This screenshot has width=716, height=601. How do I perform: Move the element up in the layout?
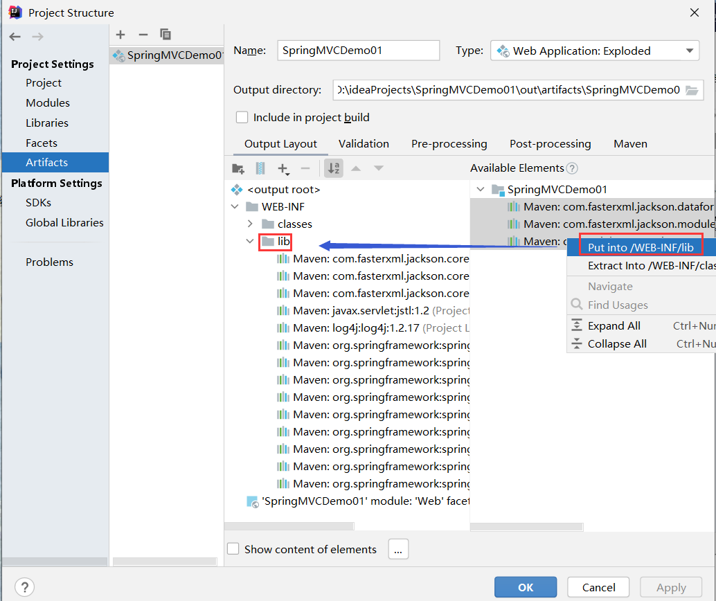356,168
